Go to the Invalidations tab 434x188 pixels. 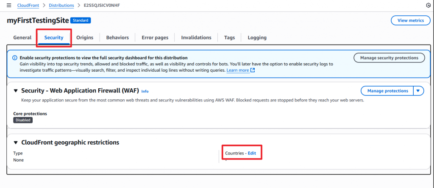tap(196, 37)
